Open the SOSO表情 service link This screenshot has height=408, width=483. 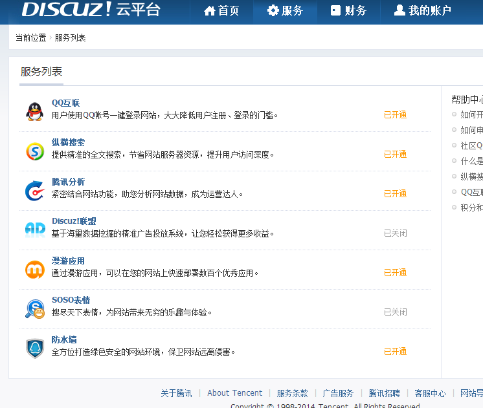[x=71, y=300]
